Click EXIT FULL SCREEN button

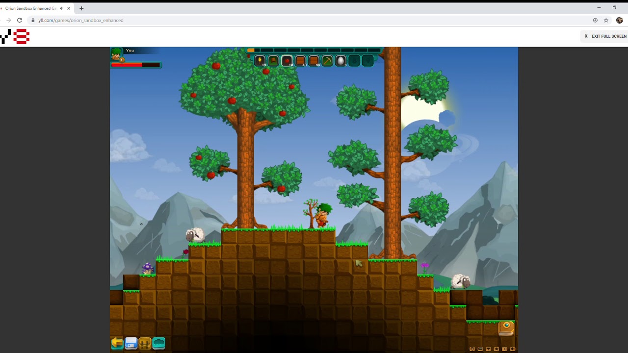click(x=605, y=36)
